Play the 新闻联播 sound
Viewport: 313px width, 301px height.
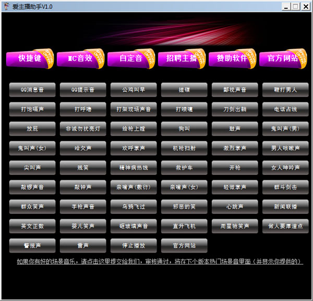[x=285, y=207]
